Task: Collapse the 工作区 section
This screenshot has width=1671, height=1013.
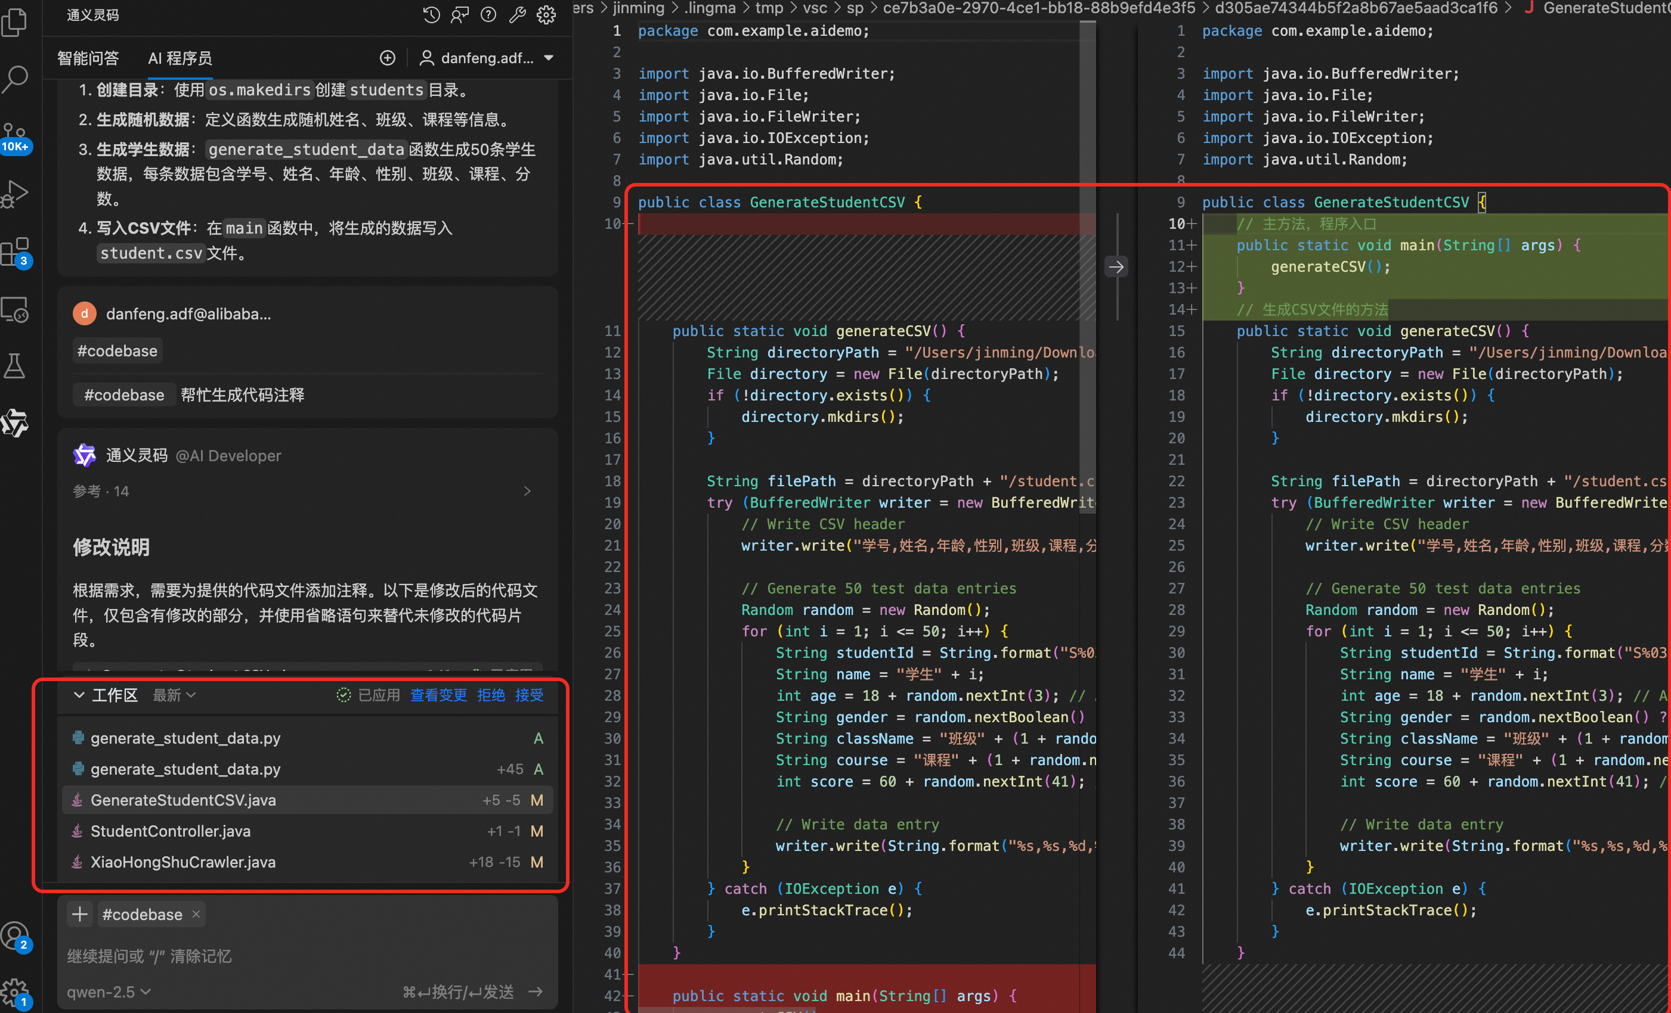Action: (x=79, y=695)
